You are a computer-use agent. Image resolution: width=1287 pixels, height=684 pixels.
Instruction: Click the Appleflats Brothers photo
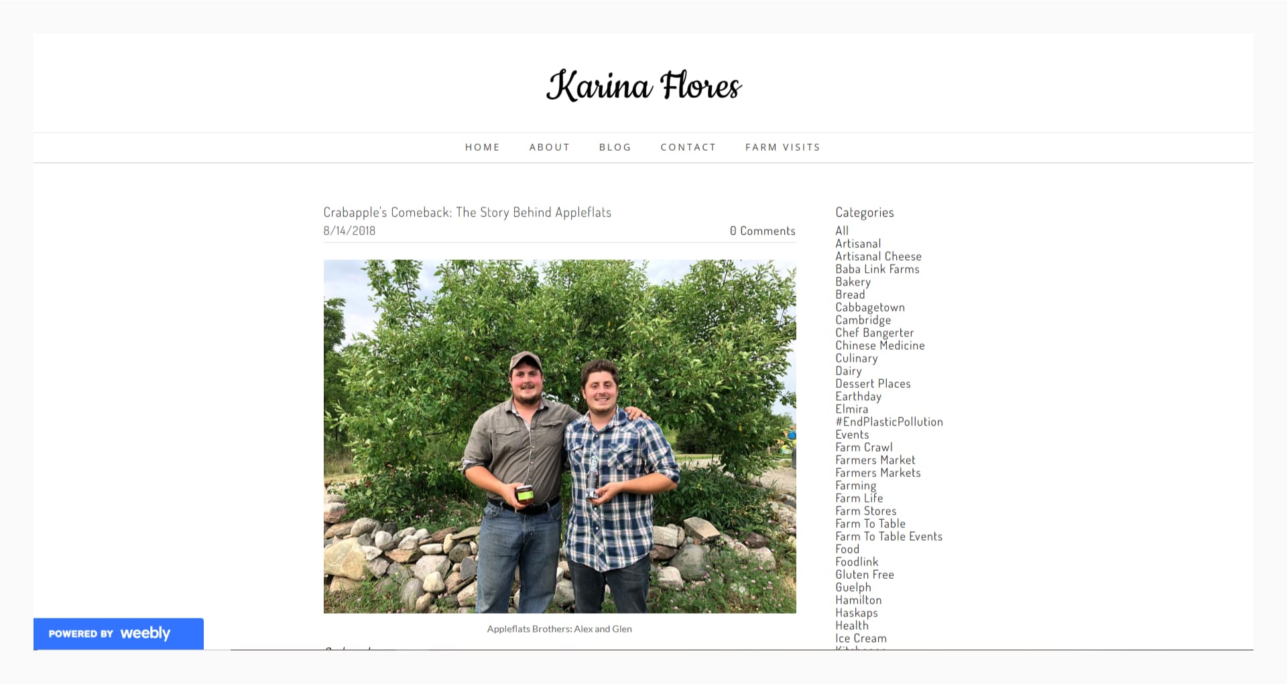(560, 436)
